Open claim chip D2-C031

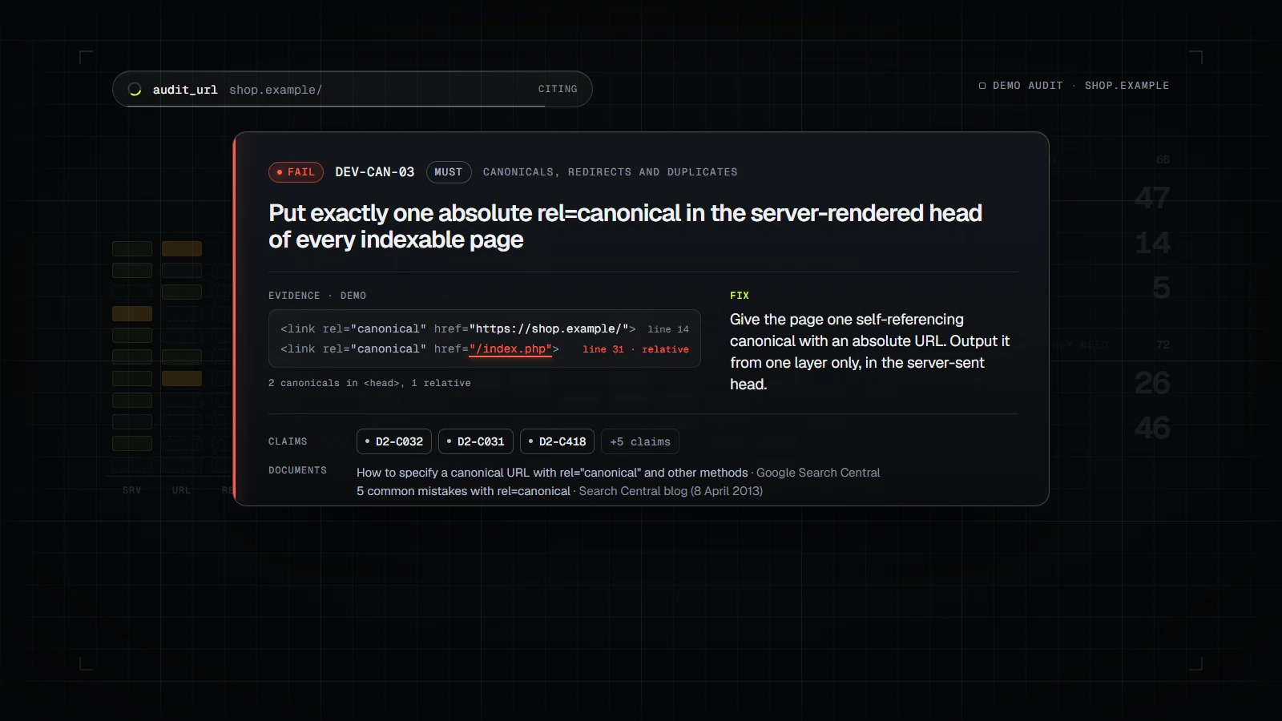(476, 441)
